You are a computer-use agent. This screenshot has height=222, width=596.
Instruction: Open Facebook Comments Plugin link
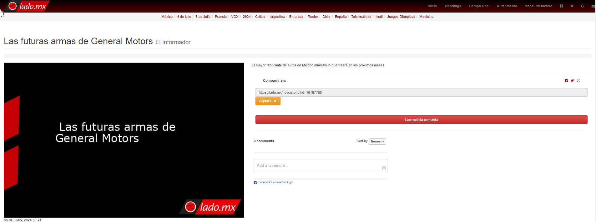275,182
